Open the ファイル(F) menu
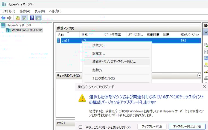208x130 pixels. click(x=9, y=11)
